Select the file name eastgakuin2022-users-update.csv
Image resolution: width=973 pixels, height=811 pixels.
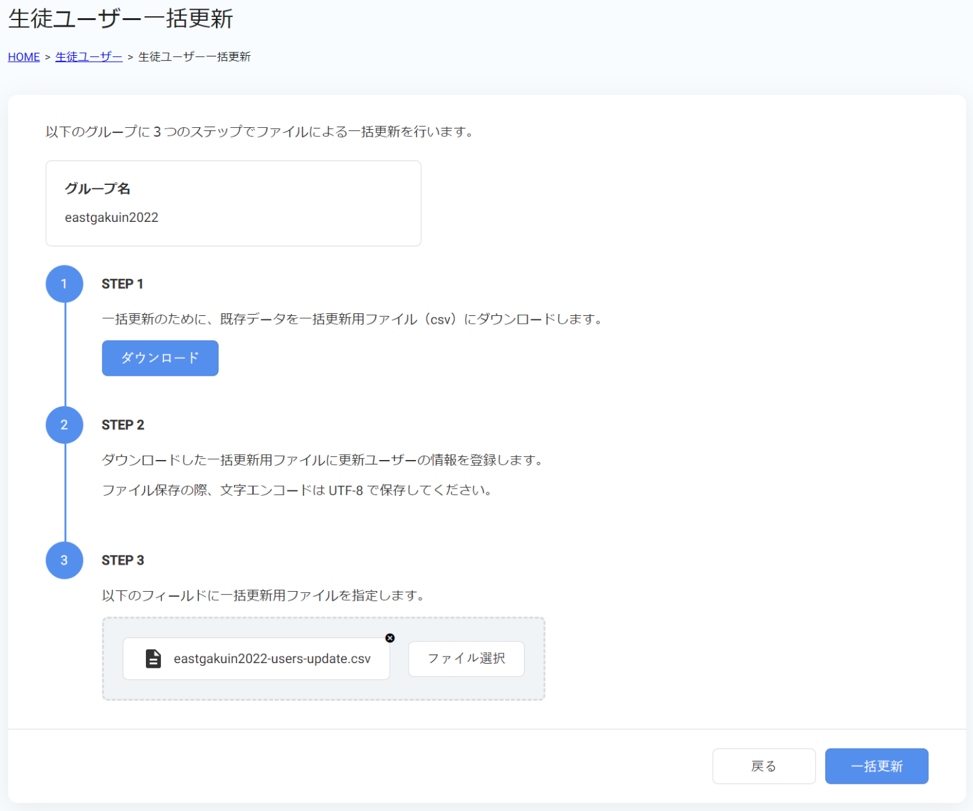pyautogui.click(x=272, y=659)
